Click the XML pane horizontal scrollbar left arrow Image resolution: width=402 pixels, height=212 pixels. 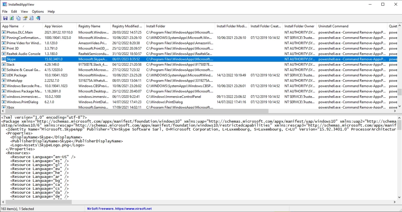click(3, 202)
